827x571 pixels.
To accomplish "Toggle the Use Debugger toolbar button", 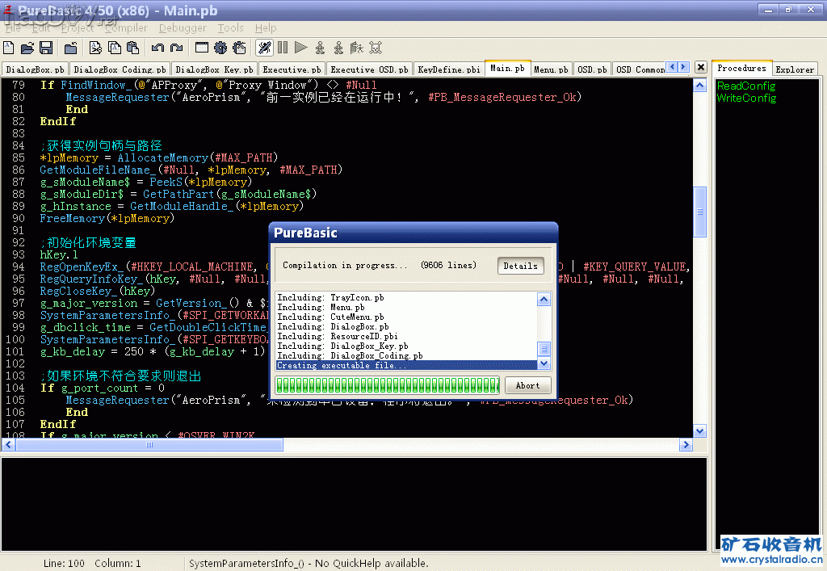I will (x=264, y=48).
